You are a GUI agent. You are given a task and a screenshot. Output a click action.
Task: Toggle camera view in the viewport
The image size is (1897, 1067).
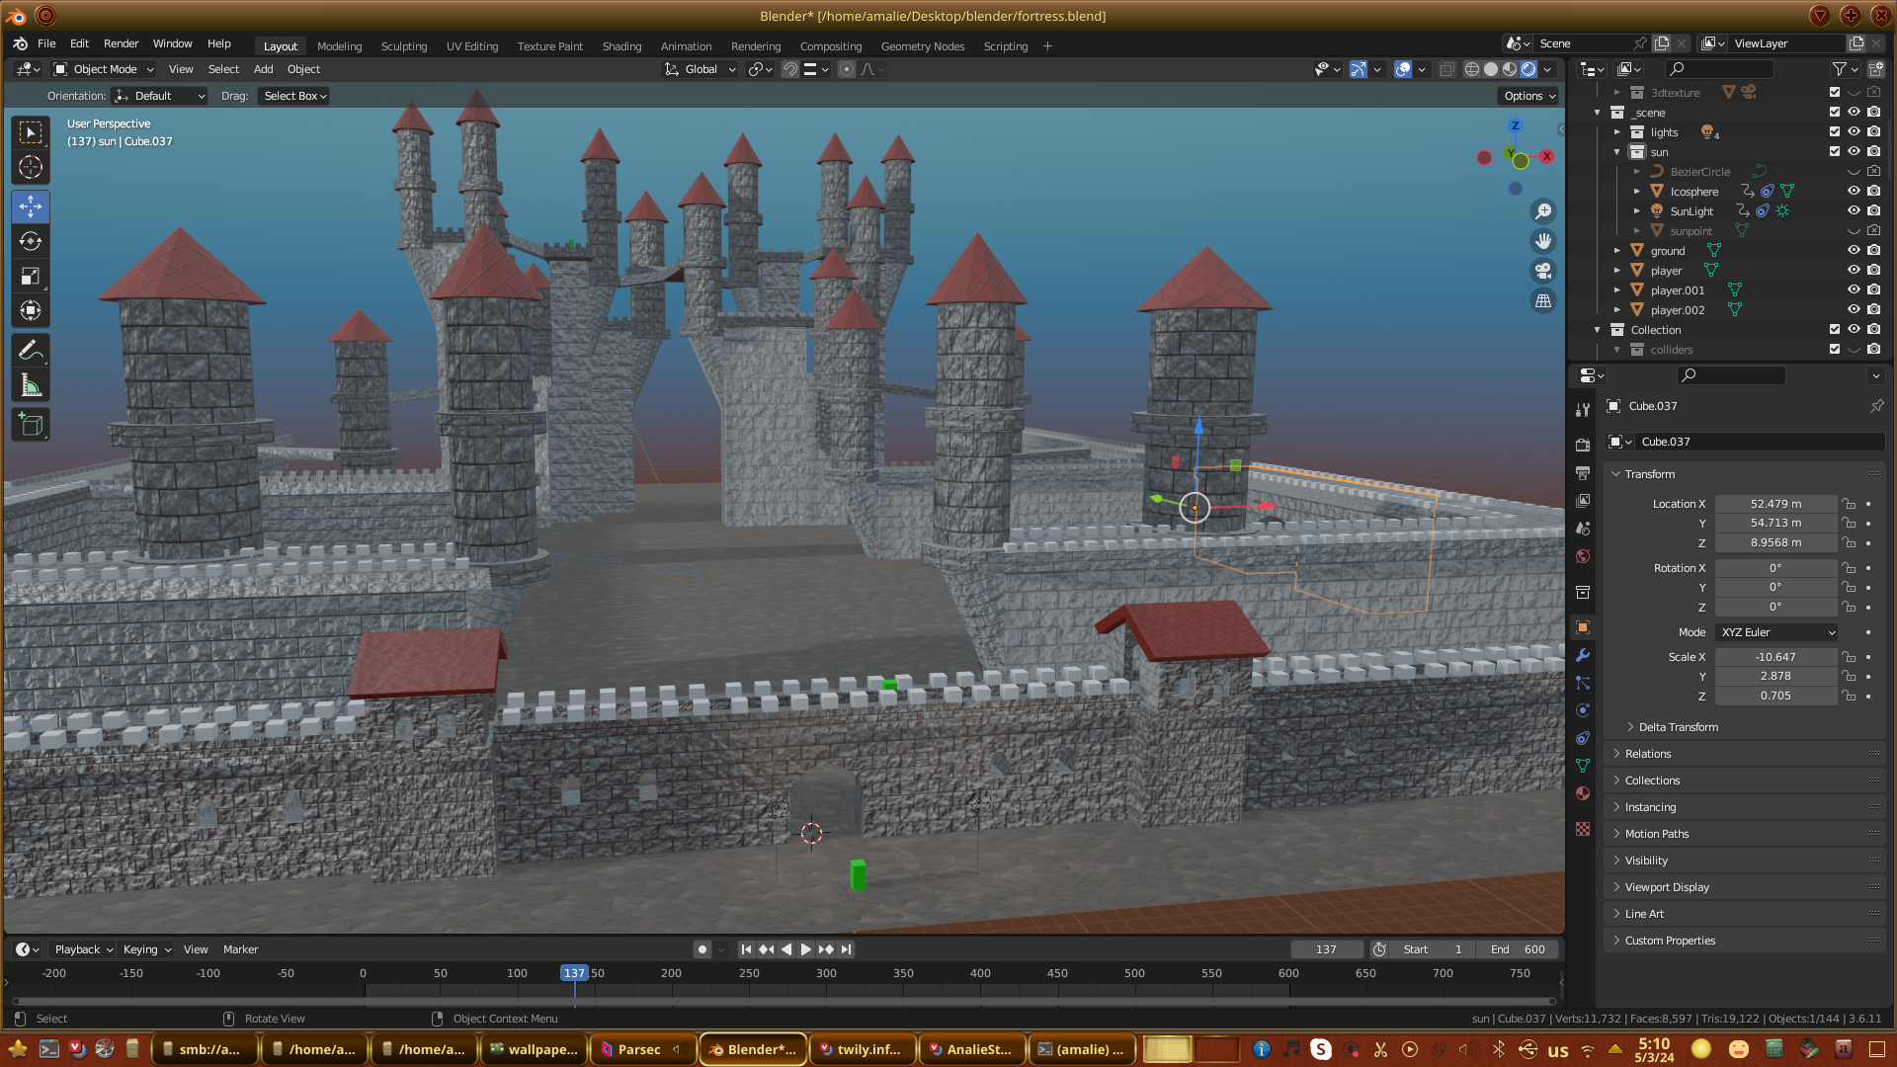click(1542, 271)
